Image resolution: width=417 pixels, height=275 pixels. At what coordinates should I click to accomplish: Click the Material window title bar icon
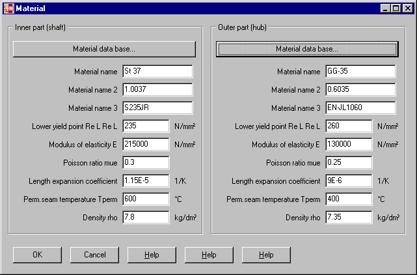click(8, 8)
